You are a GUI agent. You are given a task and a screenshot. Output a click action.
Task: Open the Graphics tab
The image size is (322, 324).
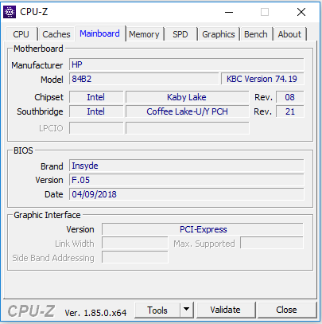(219, 34)
